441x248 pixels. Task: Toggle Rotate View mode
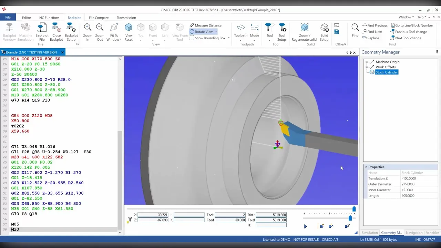coord(201,32)
